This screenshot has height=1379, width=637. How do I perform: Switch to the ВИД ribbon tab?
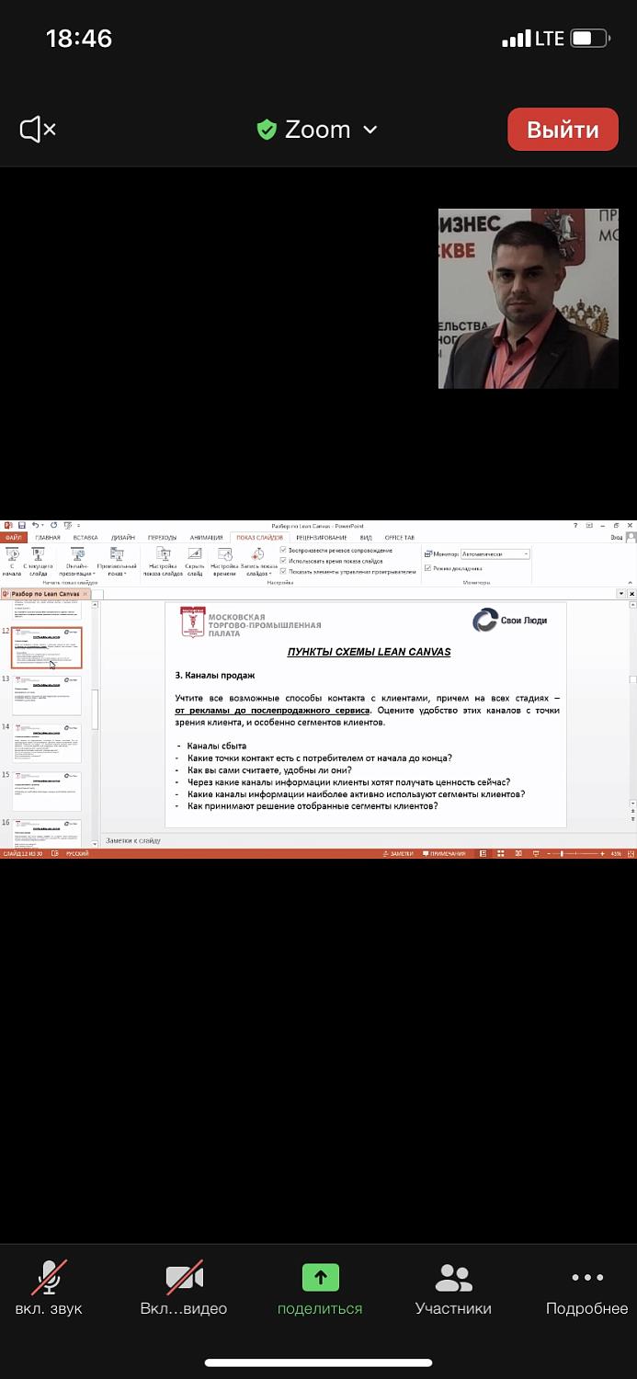(x=366, y=538)
